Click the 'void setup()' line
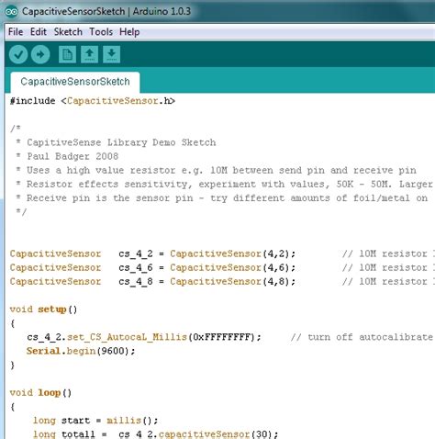The width and height of the screenshot is (435, 439). coord(43,310)
